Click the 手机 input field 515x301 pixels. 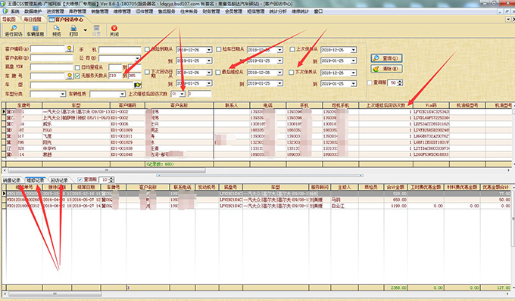tap(120, 50)
